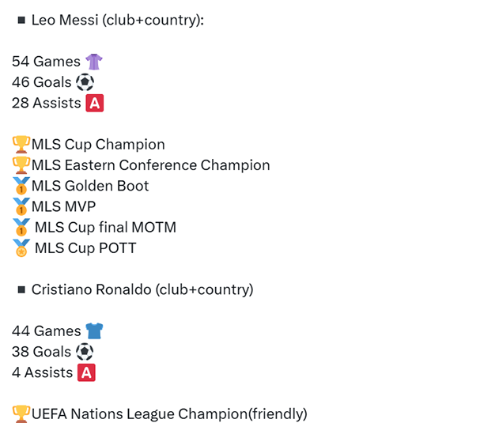Click the 46 Goals text
Screen dimensions: 484x423
point(41,82)
